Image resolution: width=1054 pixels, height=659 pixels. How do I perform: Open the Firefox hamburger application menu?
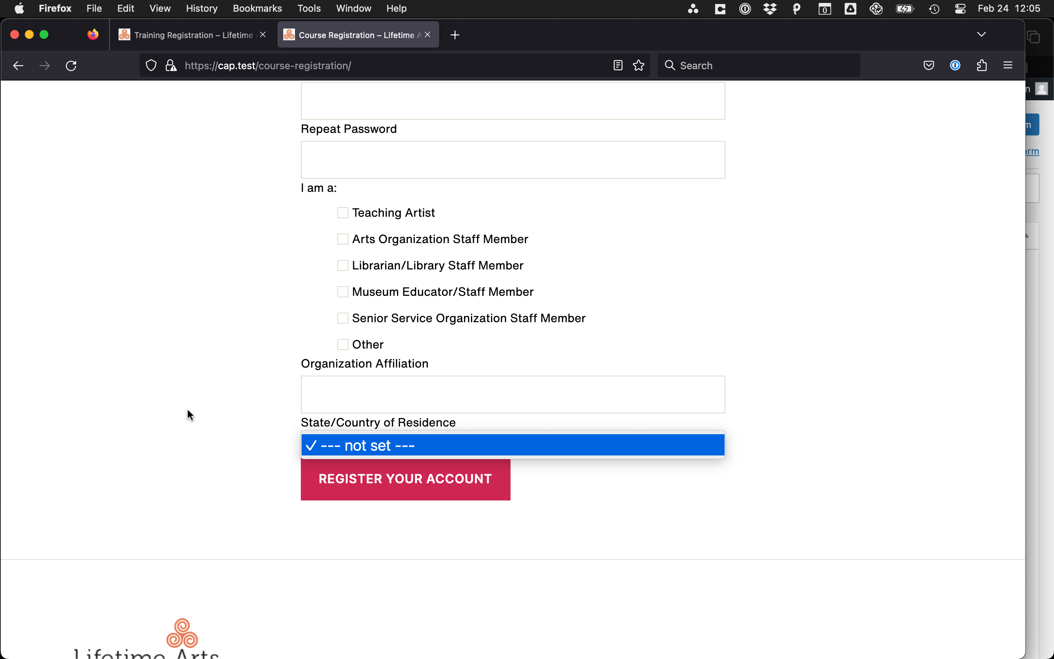pos(1008,66)
